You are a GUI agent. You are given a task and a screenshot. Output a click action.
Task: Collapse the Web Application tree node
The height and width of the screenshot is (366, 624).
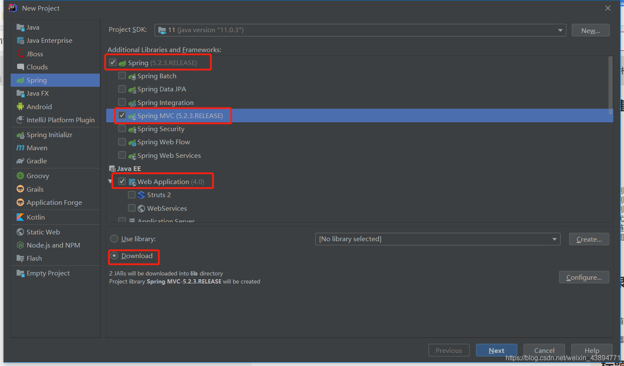pyautogui.click(x=110, y=182)
